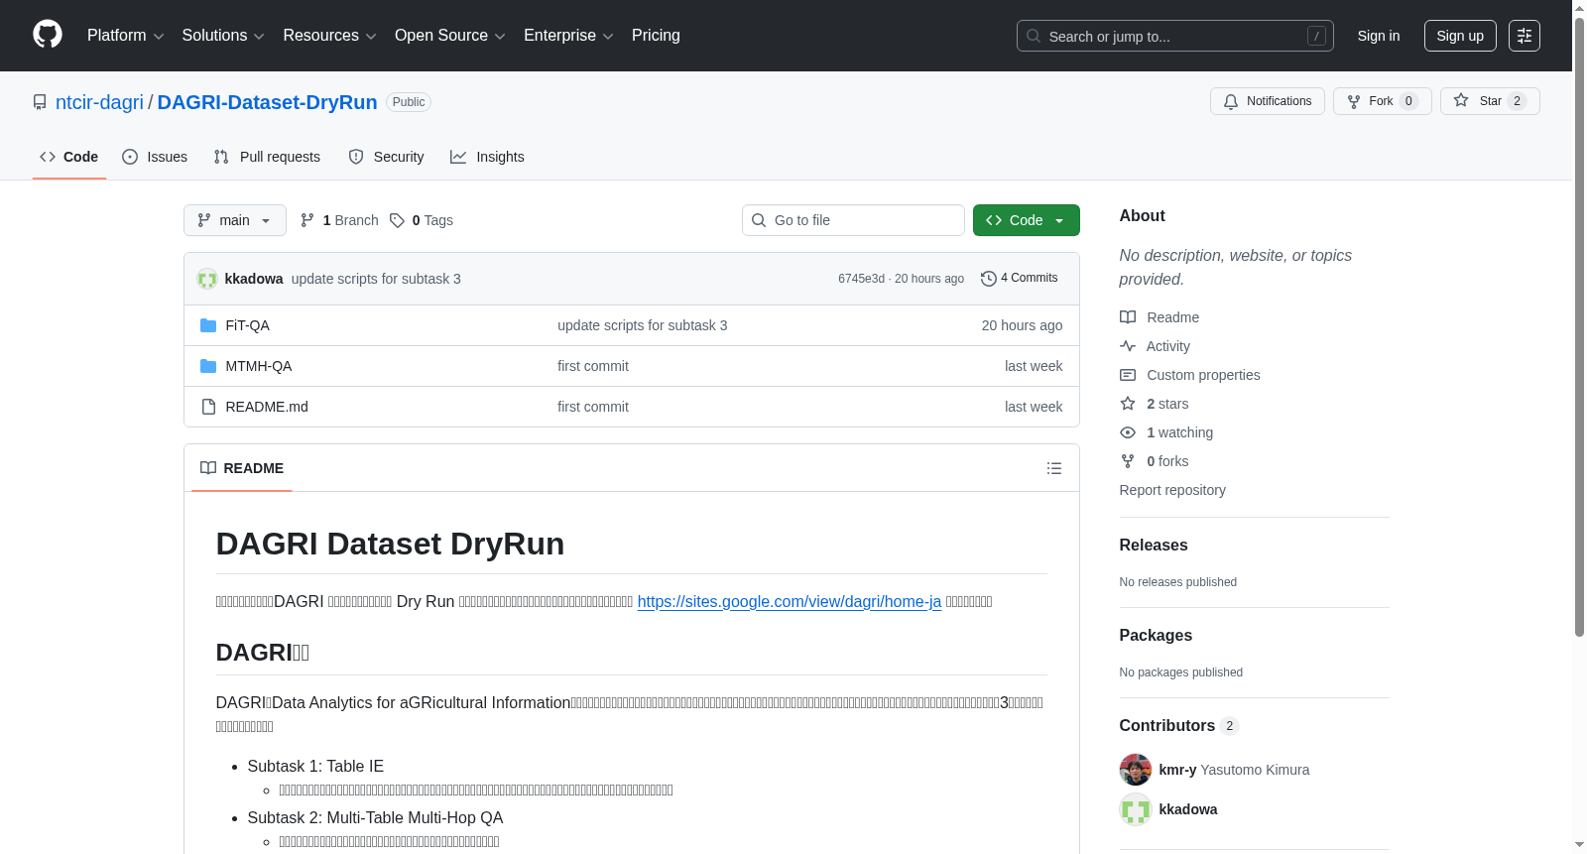Viewport: 1587px width, 854px height.
Task: Open kmr-y Yasutomo Kimura profile link
Action: point(1234,770)
